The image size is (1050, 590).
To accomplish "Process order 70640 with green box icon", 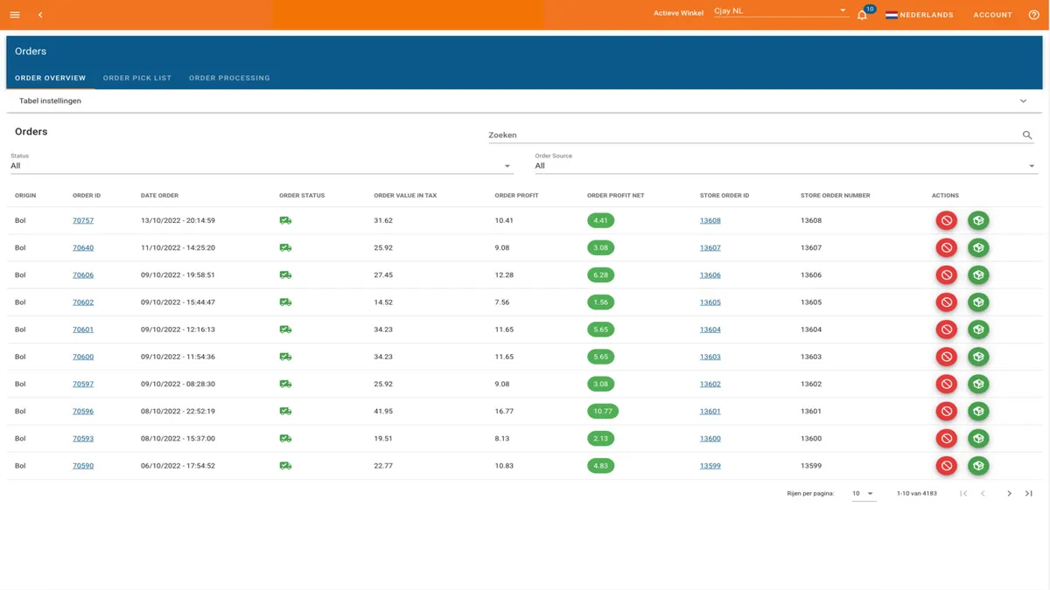I will [978, 247].
